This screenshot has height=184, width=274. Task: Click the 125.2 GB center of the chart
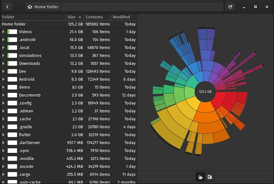tap(205, 92)
